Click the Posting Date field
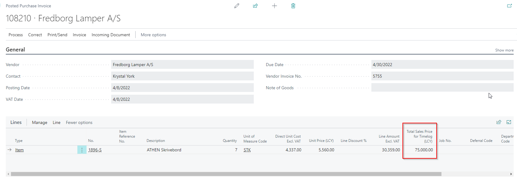517x183 pixels. coord(182,88)
